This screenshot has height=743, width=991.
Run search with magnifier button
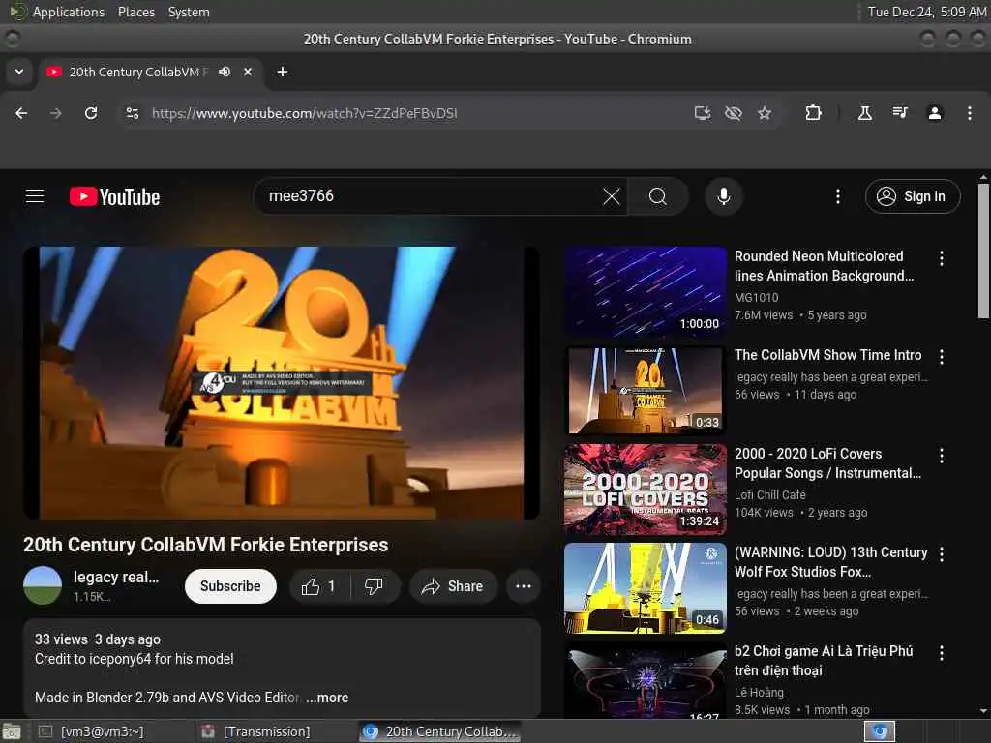pyautogui.click(x=657, y=196)
